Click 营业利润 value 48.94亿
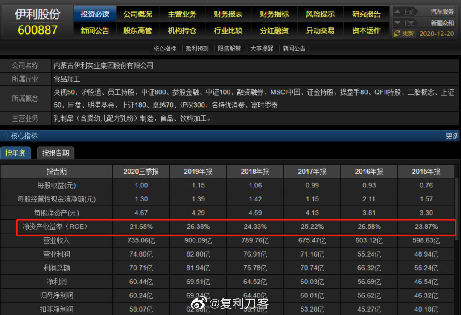Image resolution: width=461 pixels, height=315 pixels. coord(426,254)
